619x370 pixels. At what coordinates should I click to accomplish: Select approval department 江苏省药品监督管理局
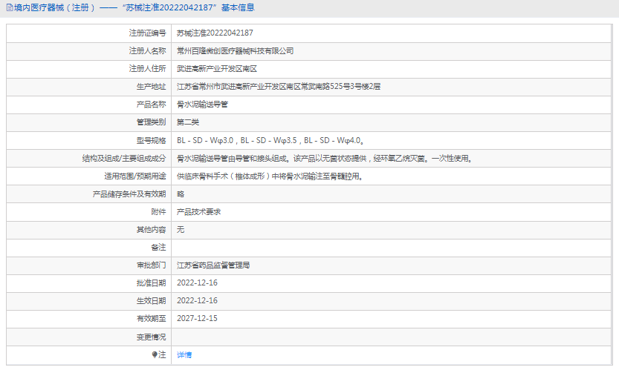213,265
